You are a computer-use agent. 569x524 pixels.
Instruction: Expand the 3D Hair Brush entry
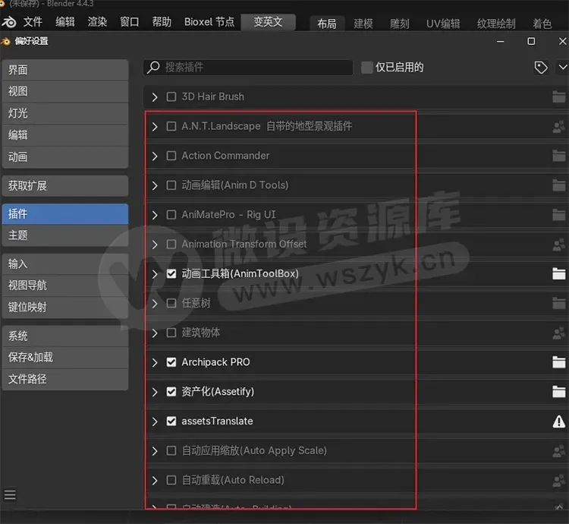pos(155,97)
